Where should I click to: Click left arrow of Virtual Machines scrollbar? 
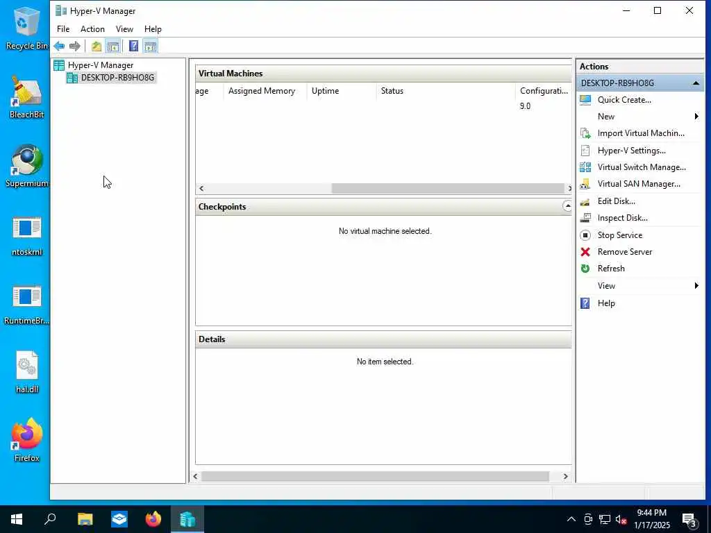tap(201, 188)
